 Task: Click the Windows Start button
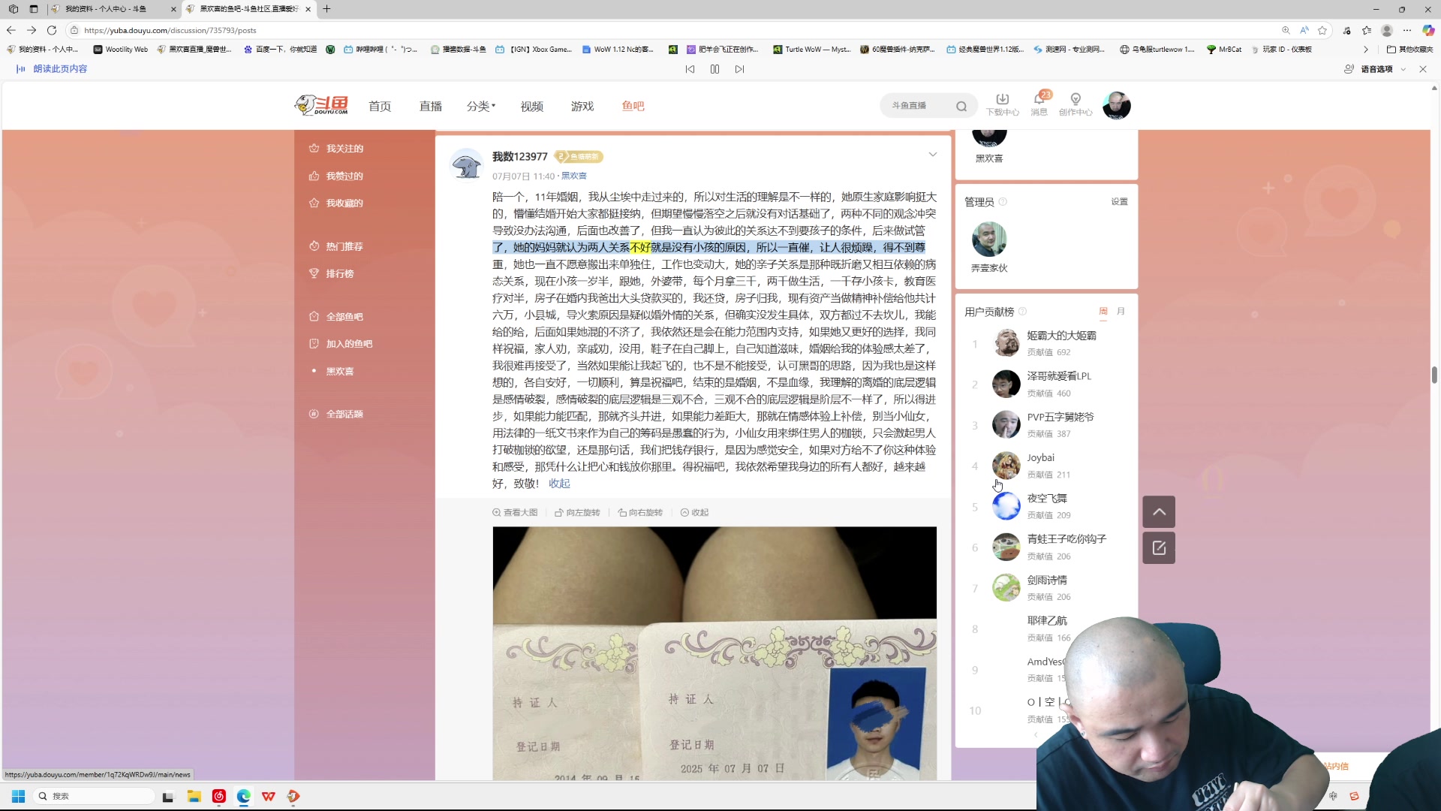pyautogui.click(x=19, y=796)
